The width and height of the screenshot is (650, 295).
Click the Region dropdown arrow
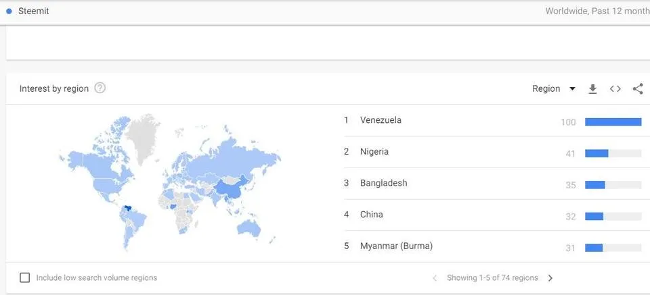573,89
